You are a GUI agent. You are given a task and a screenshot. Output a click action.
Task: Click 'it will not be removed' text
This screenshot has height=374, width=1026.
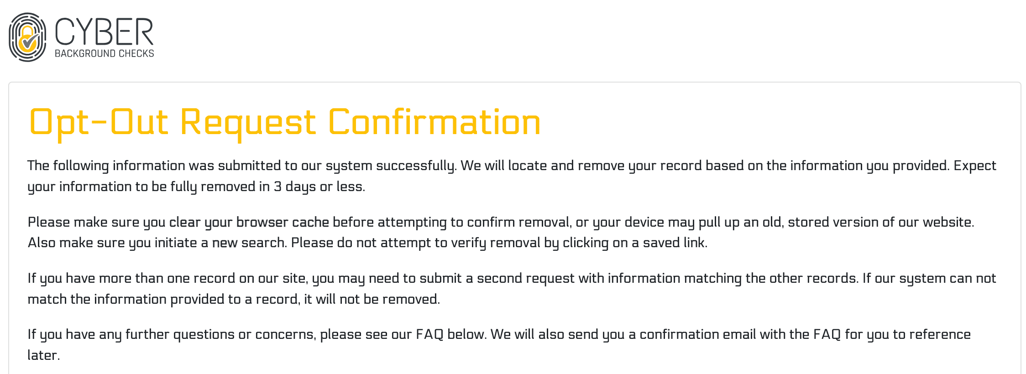tap(372, 299)
